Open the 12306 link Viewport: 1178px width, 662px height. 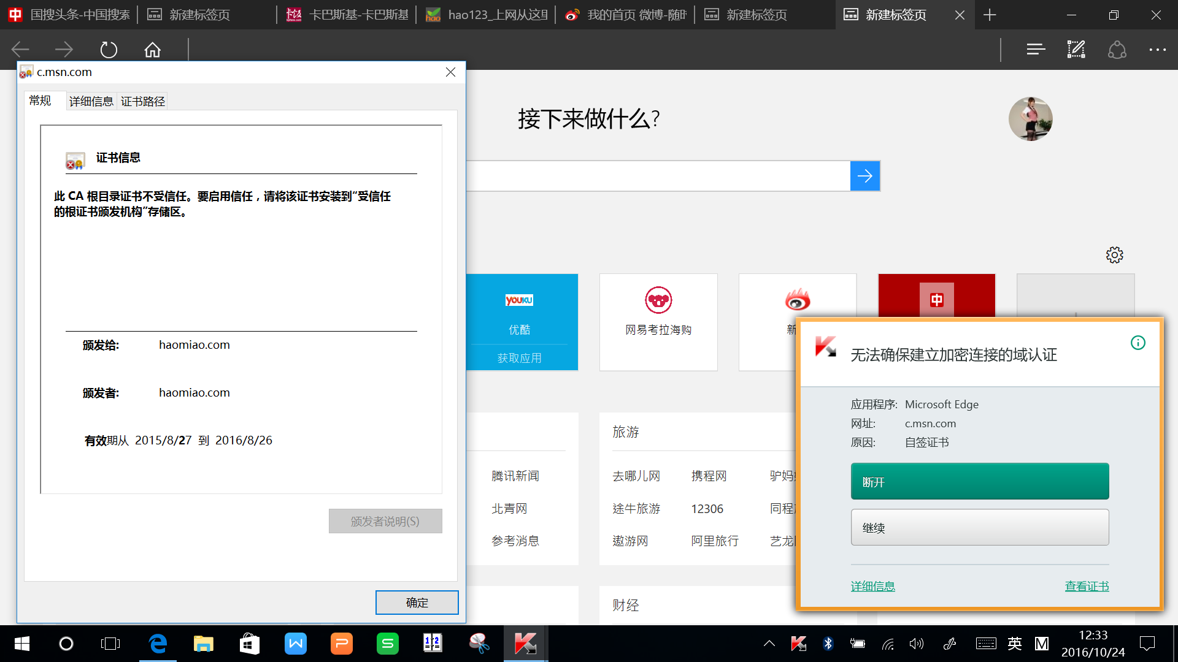(707, 509)
